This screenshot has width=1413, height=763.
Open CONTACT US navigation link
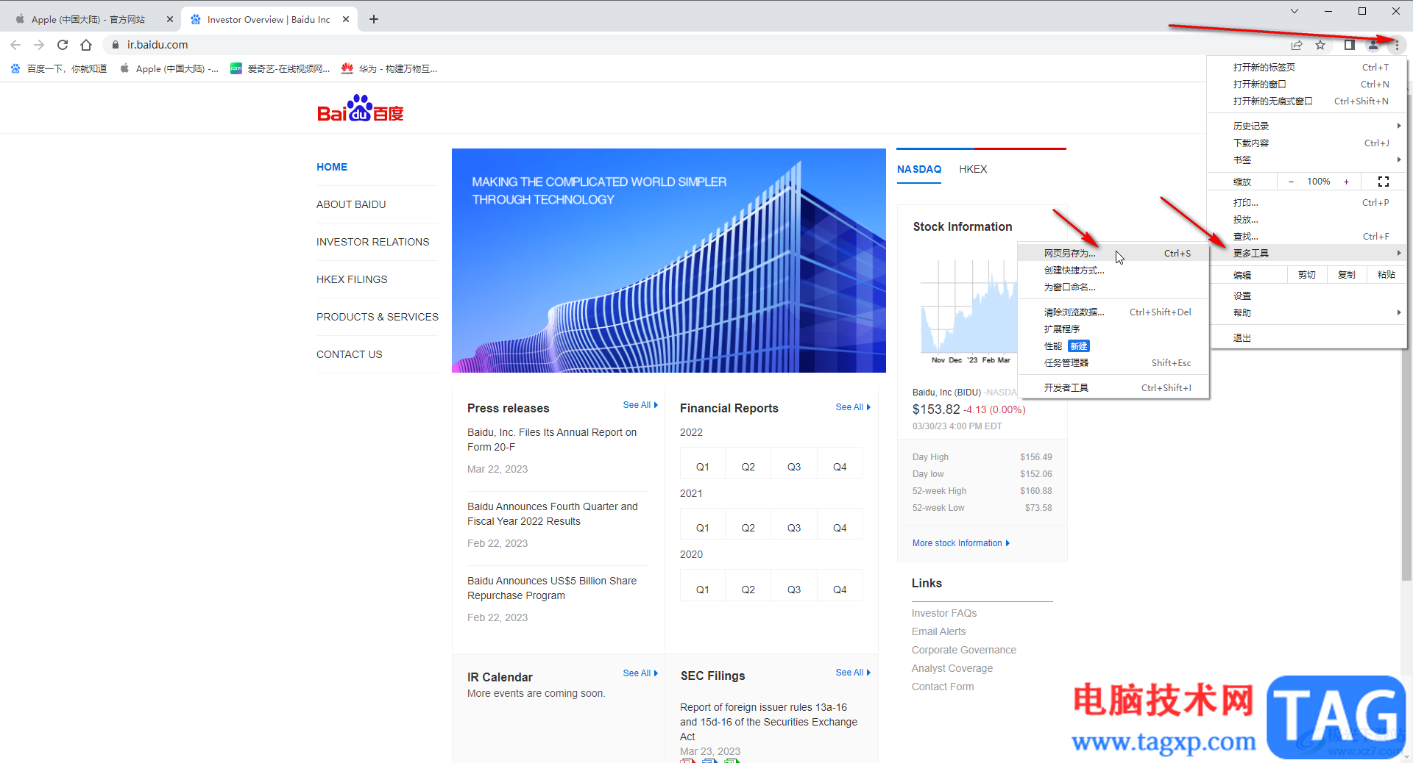(x=350, y=354)
